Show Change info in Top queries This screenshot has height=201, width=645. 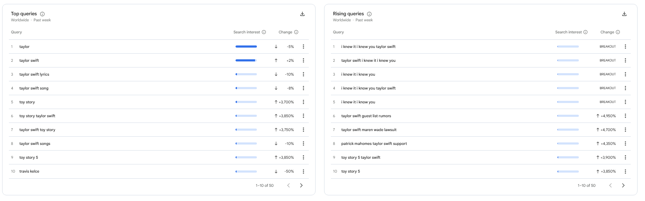tap(296, 32)
